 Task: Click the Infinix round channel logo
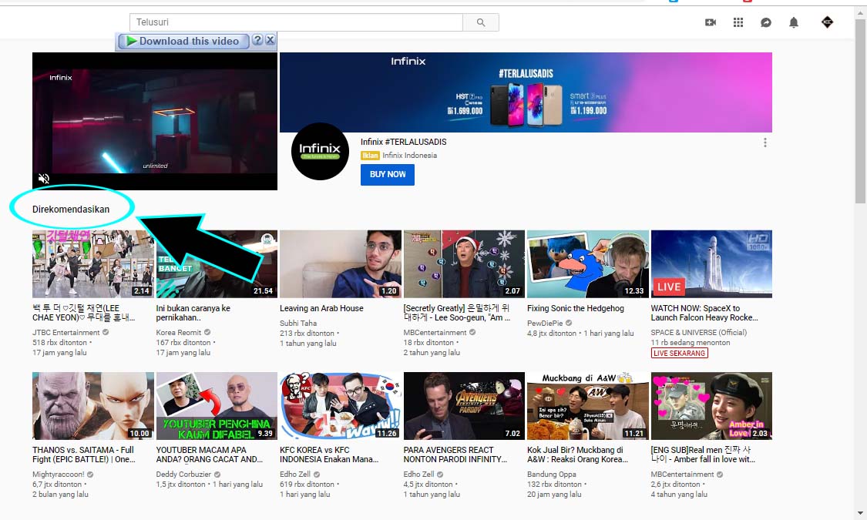[x=320, y=151]
